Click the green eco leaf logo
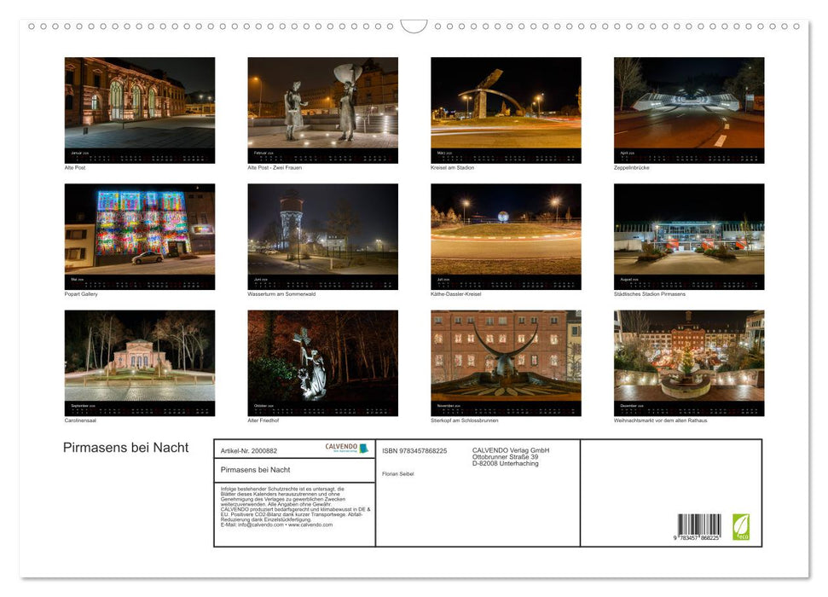This screenshot has height=597, width=828. coord(740,525)
